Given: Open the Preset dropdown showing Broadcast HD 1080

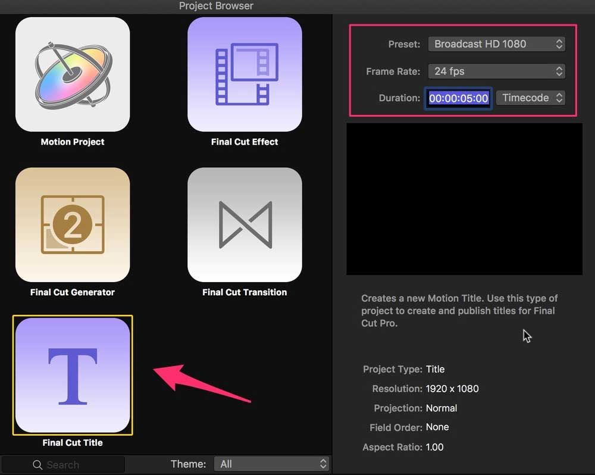Looking at the screenshot, I should (496, 44).
